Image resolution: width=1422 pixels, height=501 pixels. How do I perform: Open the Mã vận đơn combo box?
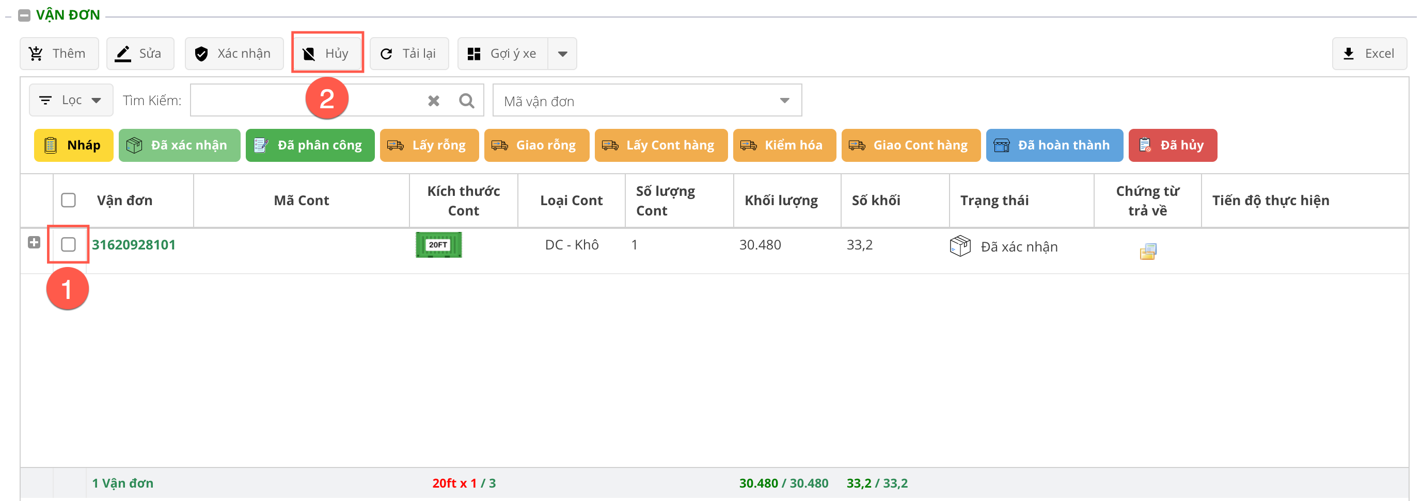pyautogui.click(x=646, y=101)
